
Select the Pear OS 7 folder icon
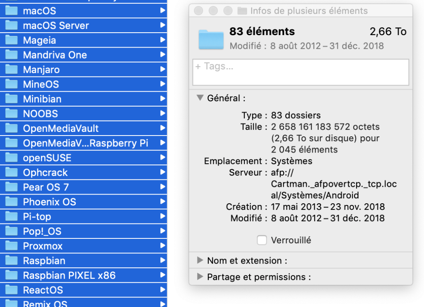point(11,187)
